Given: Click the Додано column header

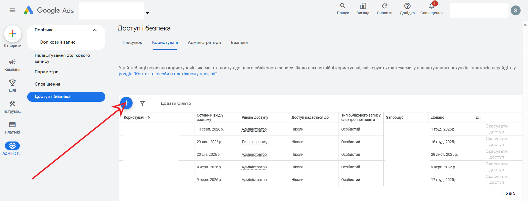Looking at the screenshot, I should click(x=438, y=118).
